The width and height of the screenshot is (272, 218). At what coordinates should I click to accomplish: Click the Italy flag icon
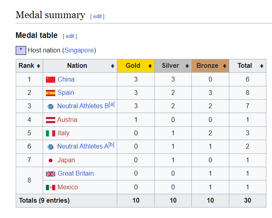50,133
